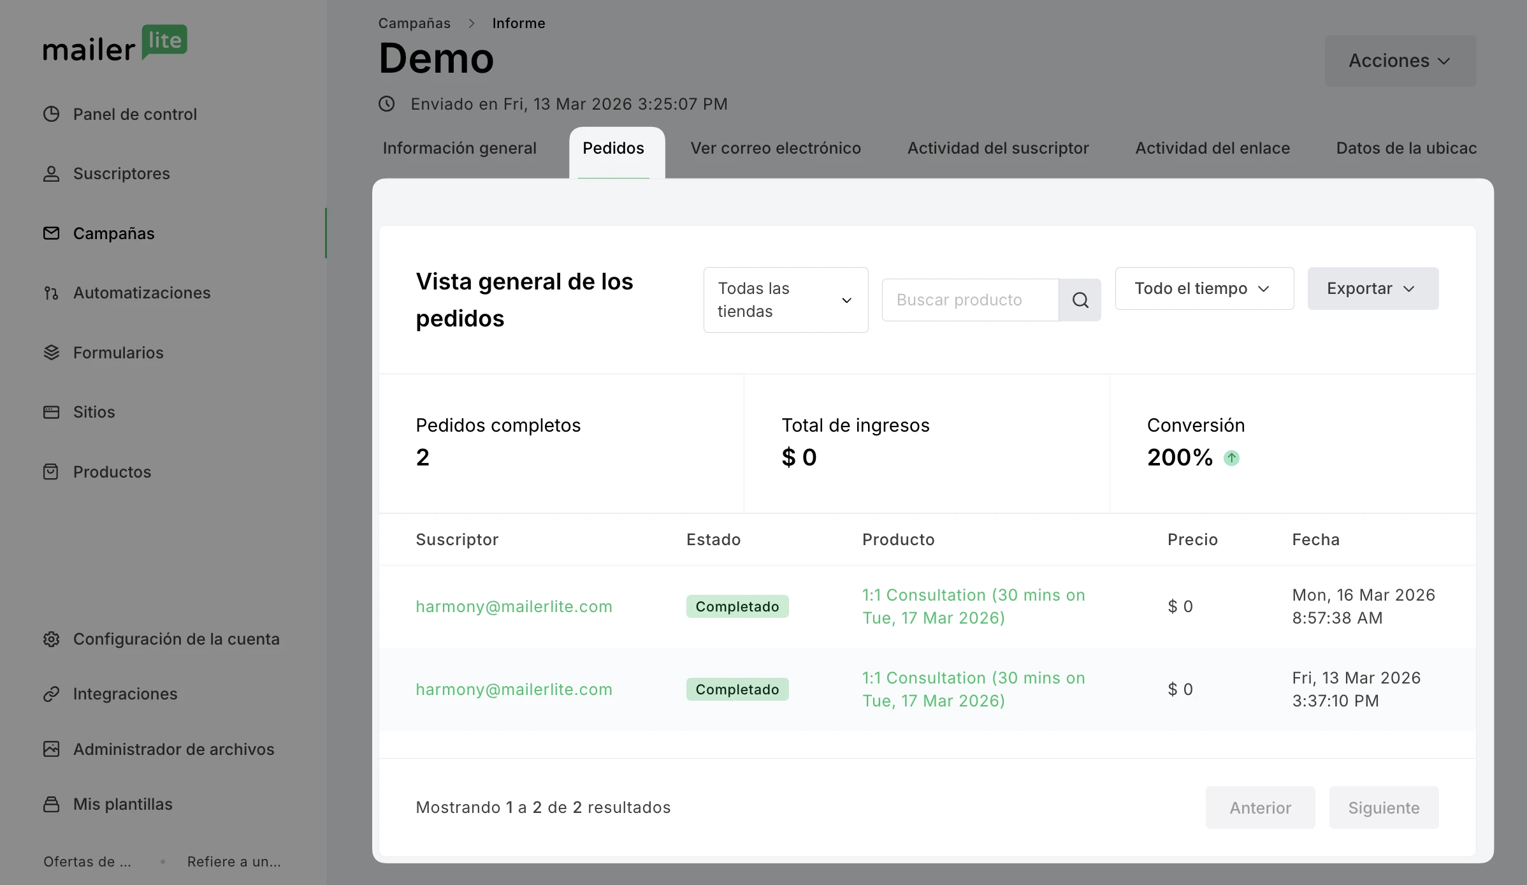Open Configuración de la cuenta
The height and width of the screenshot is (885, 1527).
(x=177, y=639)
